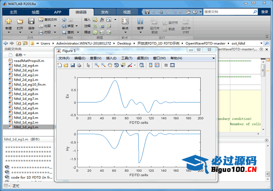
Task: Toggle the Hide Plot Tools button
Action: pyautogui.click(x=166, y=65)
